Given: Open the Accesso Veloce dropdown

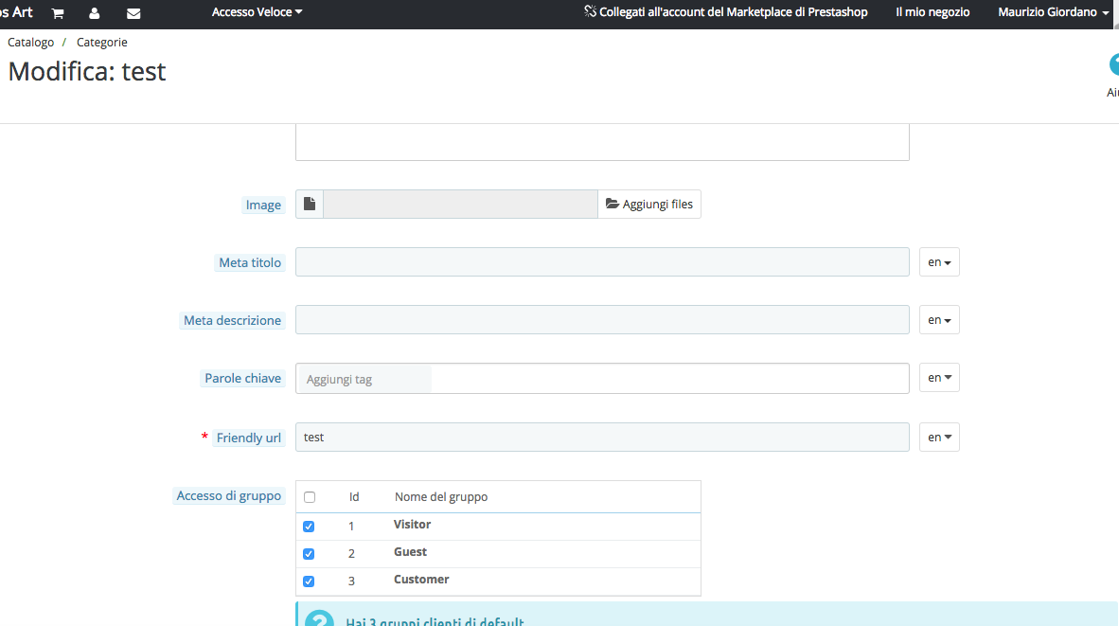Looking at the screenshot, I should (257, 12).
